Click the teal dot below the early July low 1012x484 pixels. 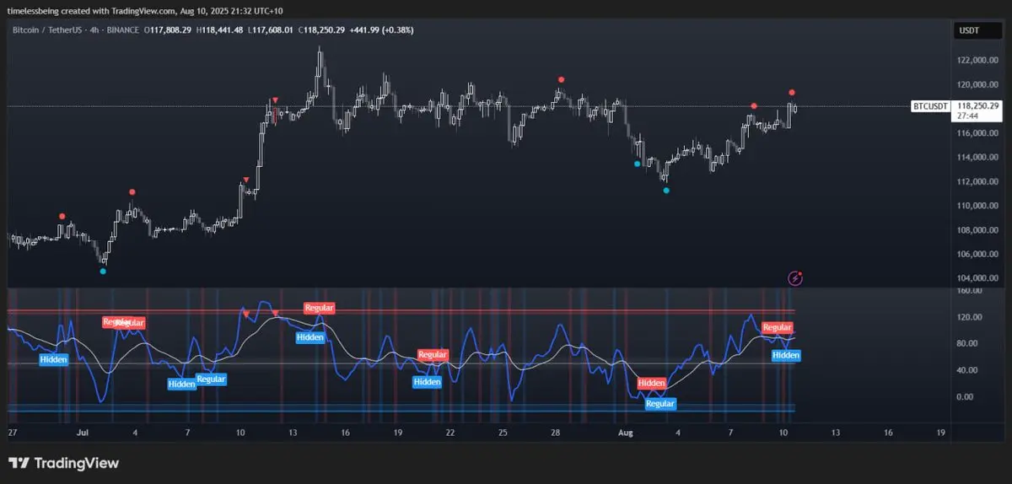point(103,271)
